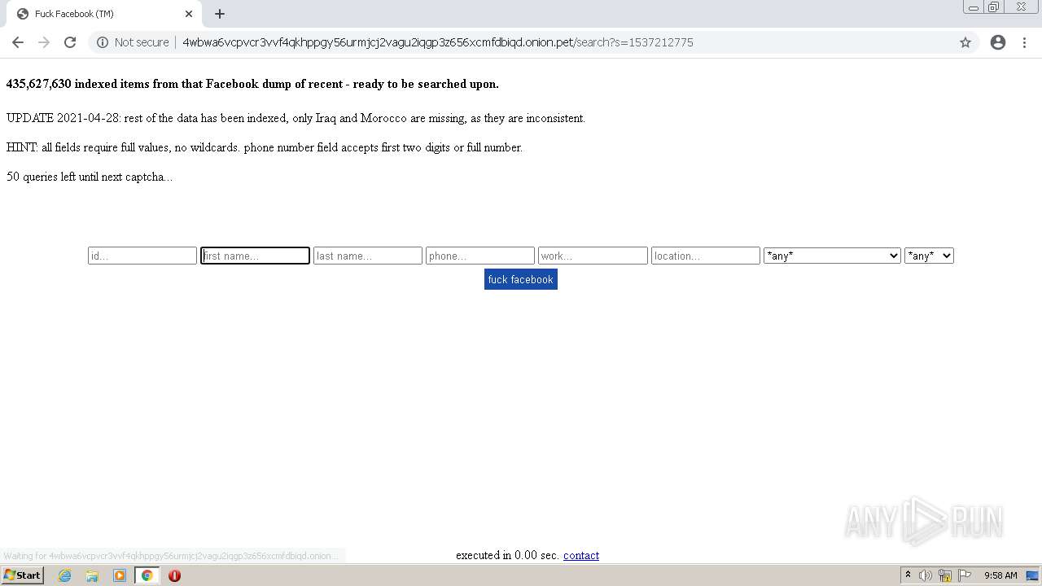Viewport: 1042px width, 586px height.
Task: Open the wide *any* dropdown
Action: coord(832,256)
